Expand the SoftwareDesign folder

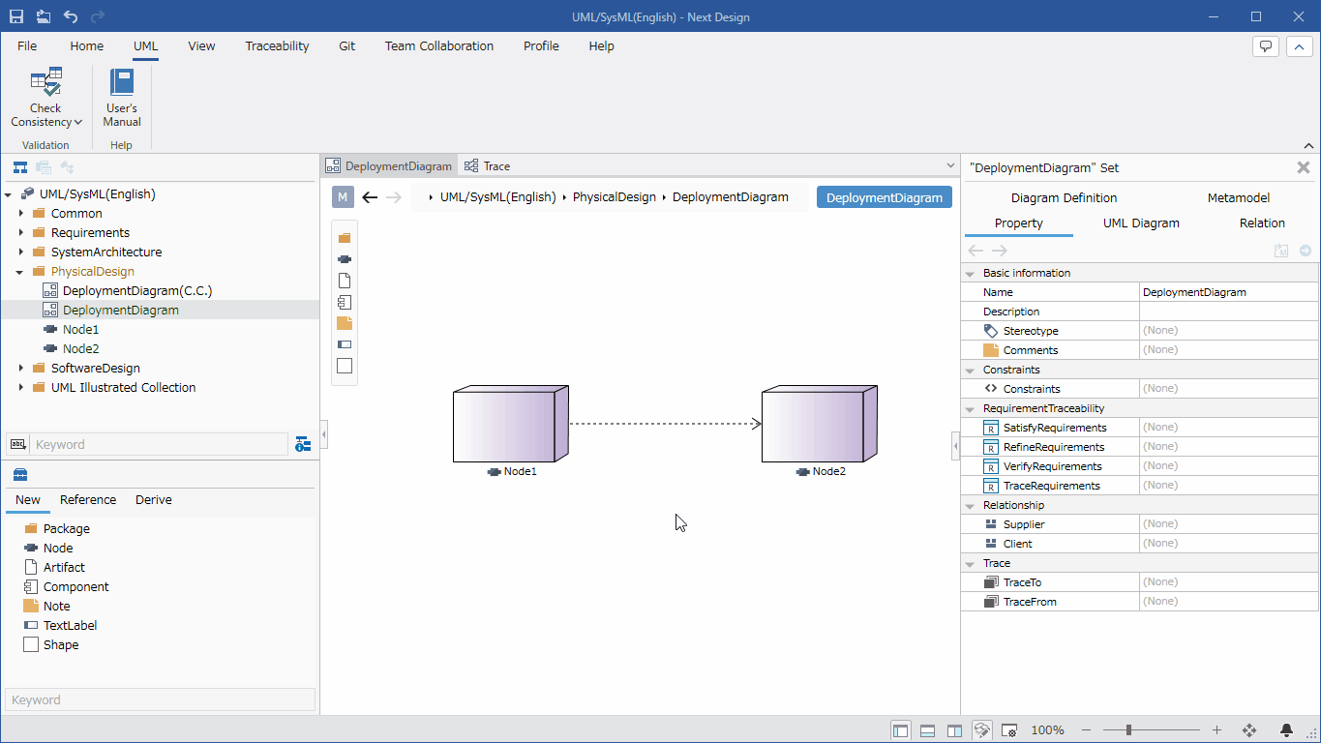pyautogui.click(x=21, y=368)
